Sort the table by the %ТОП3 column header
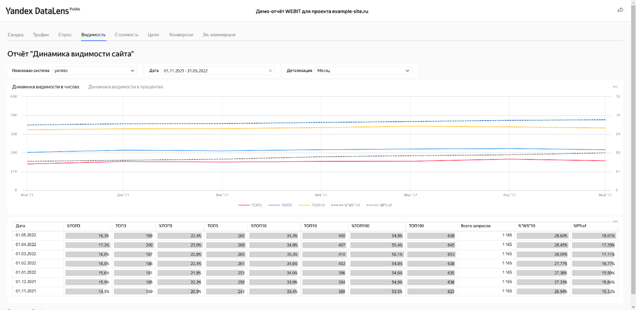 (74, 226)
